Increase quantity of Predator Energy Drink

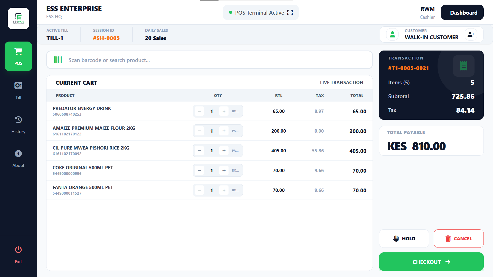[x=224, y=111]
